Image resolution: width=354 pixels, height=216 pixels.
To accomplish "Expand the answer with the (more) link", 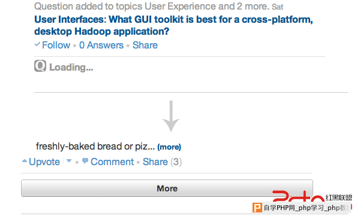I will click(x=169, y=147).
